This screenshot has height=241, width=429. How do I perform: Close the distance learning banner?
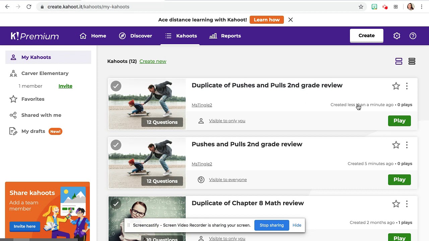click(x=291, y=20)
